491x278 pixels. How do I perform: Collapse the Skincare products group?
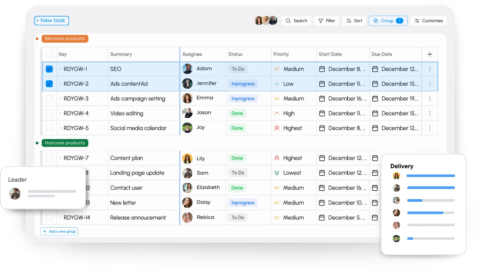tap(37, 39)
